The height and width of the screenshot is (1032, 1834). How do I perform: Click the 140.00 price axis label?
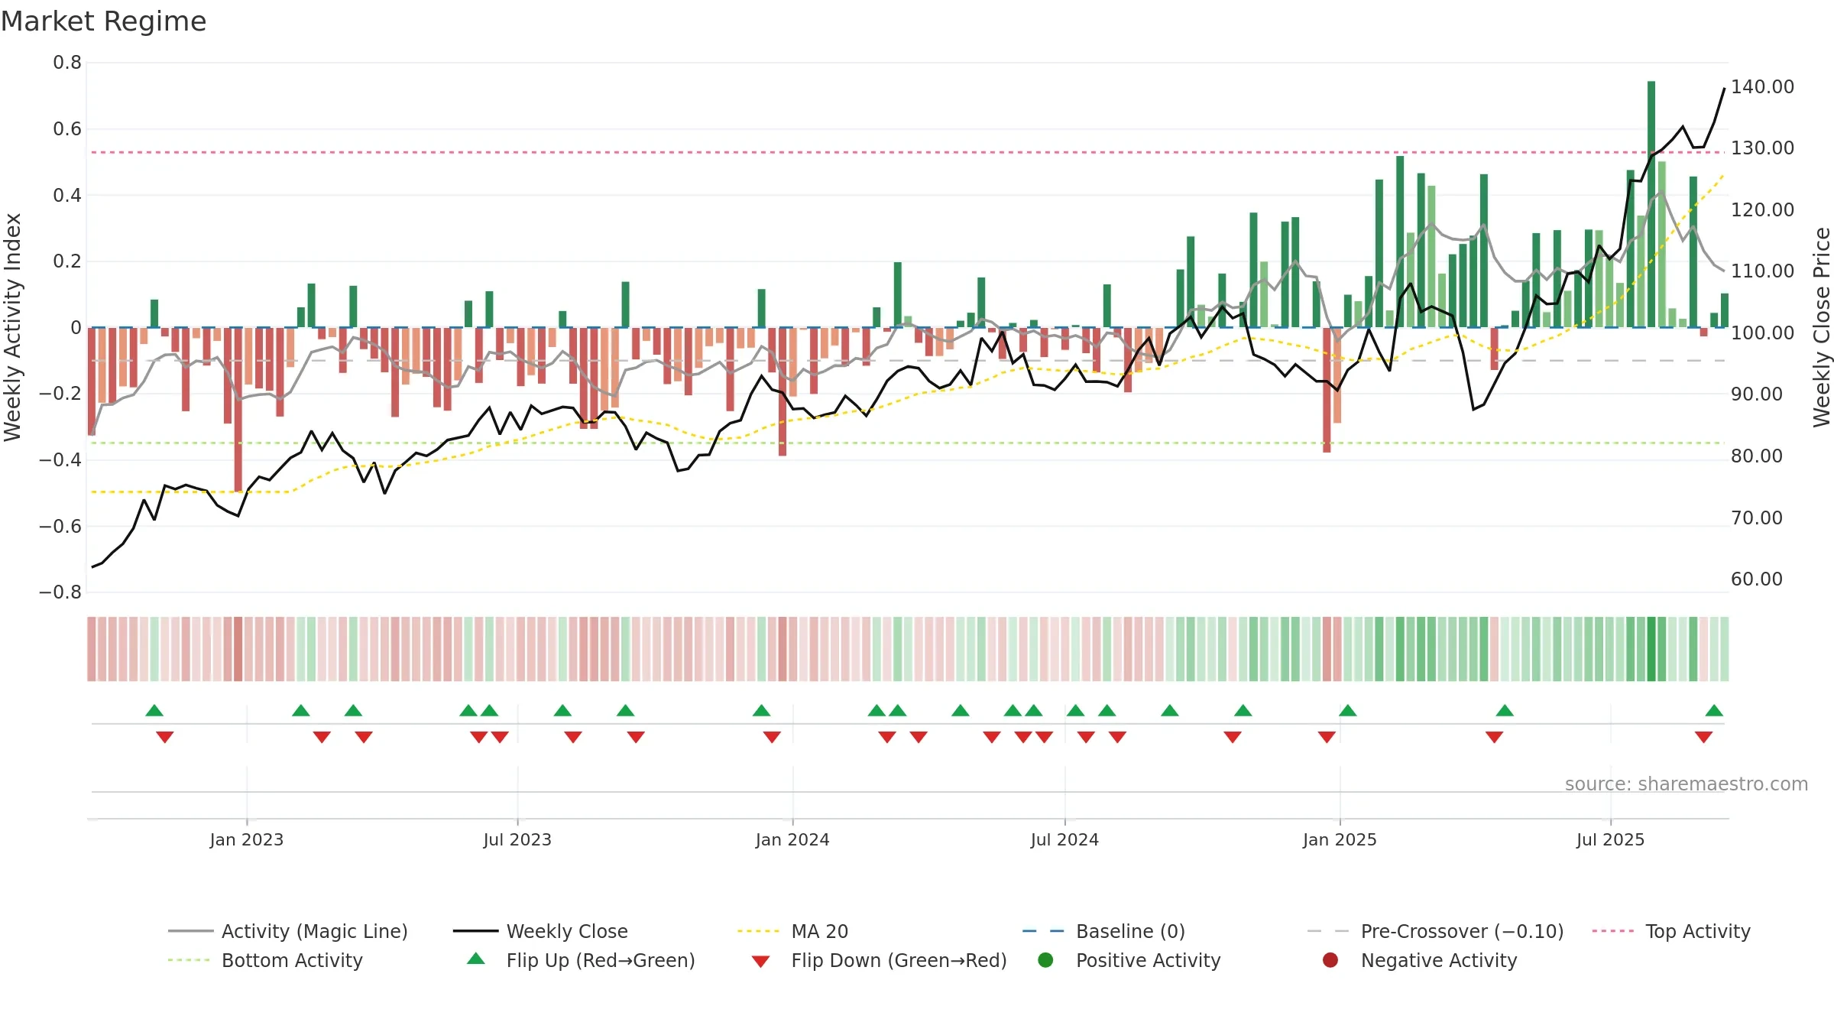[1762, 87]
